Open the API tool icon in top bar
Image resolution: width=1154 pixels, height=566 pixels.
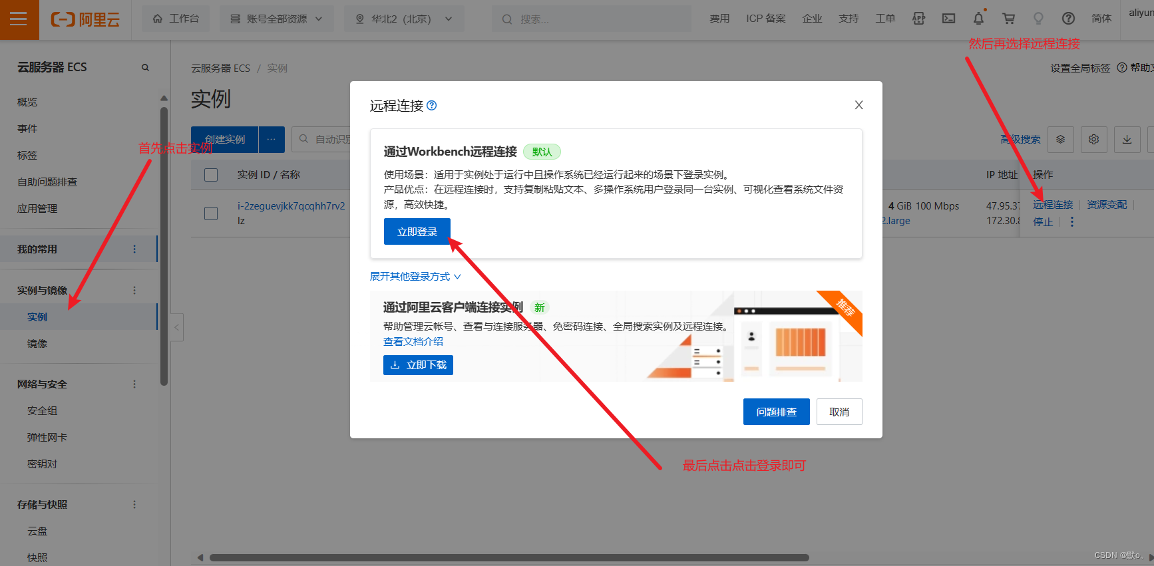[918, 19]
